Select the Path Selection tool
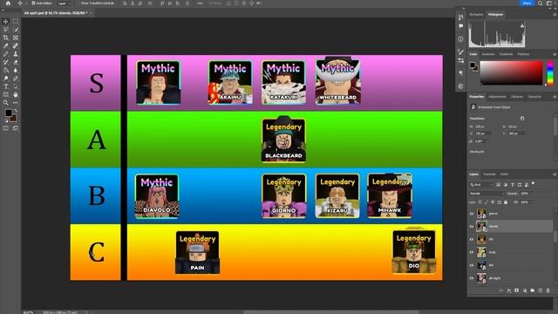 pyautogui.click(x=16, y=86)
